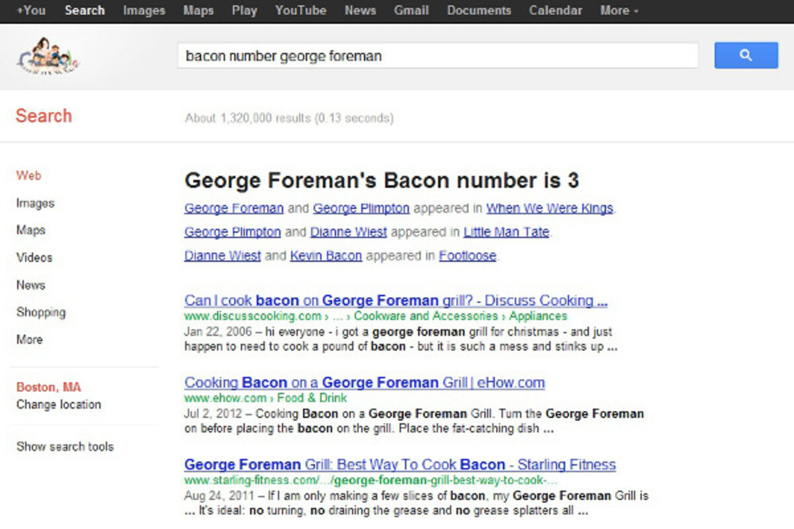Open George Plimpton link in first line
This screenshot has height=529, width=794.
[x=361, y=208]
